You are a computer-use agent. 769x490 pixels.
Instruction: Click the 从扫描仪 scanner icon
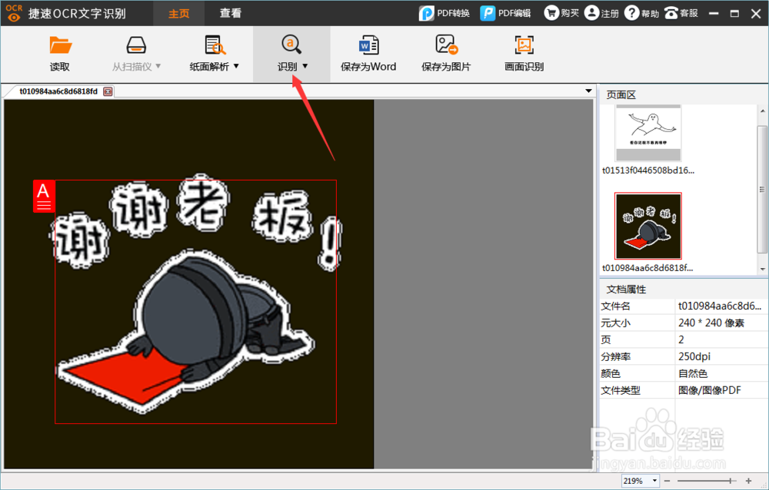[x=136, y=45]
